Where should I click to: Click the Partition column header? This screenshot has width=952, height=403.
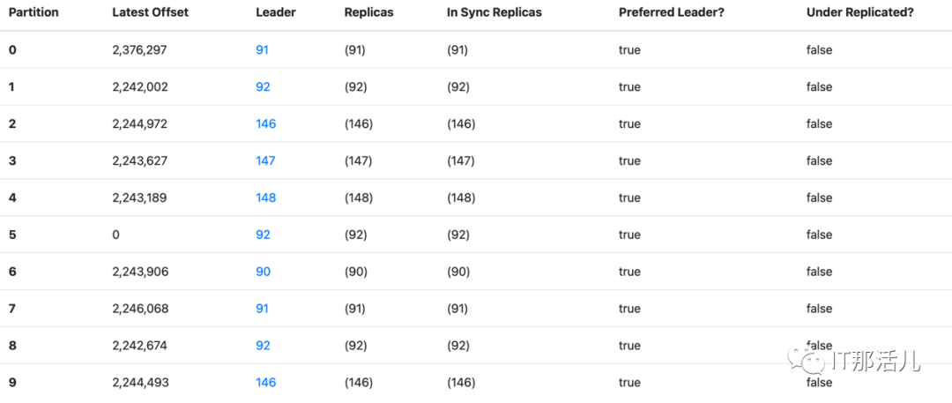tap(33, 12)
